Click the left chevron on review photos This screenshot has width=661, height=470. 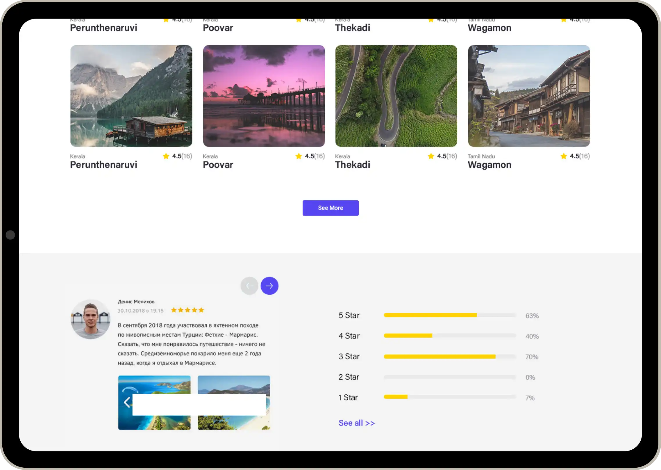click(127, 403)
